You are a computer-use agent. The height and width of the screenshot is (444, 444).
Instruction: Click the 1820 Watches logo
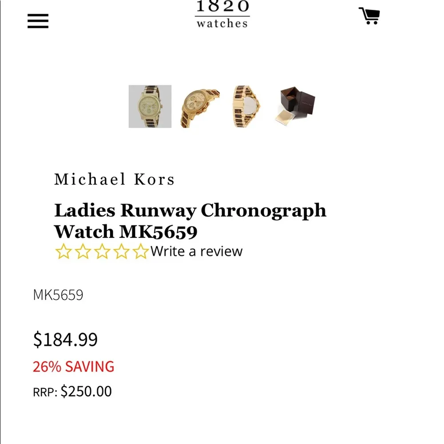(x=222, y=13)
